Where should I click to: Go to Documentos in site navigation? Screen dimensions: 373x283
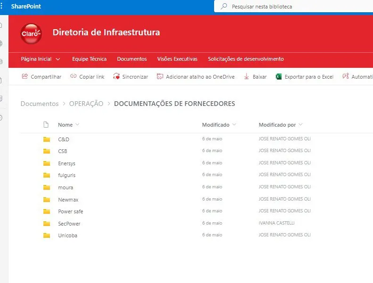pos(132,59)
